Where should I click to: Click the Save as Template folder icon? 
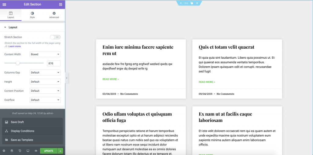7,140
